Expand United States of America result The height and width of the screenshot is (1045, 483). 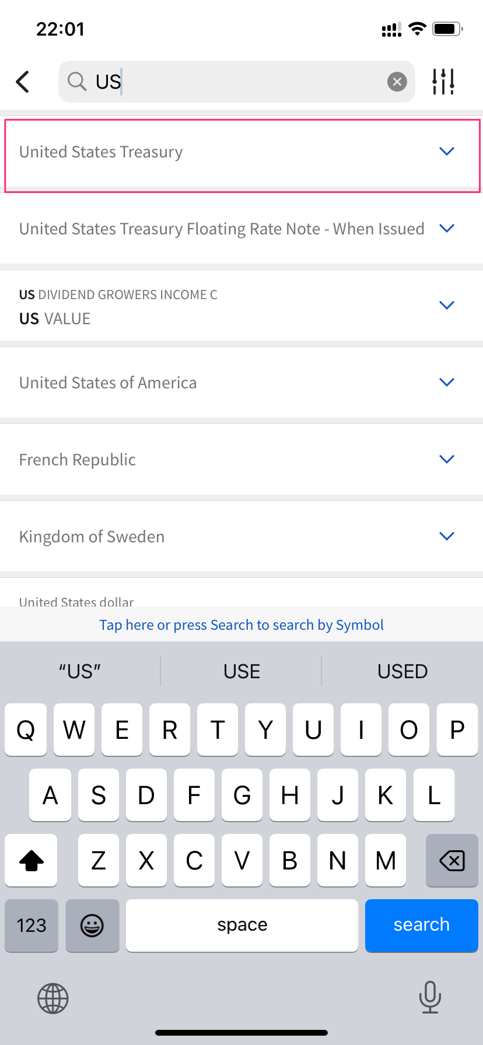coord(447,383)
